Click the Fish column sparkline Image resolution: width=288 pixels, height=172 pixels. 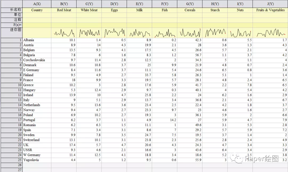(x=165, y=33)
